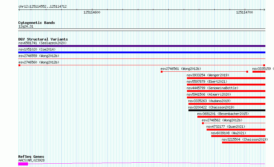This screenshot has height=167, width=274.
Task: Select the red bar for nsv6039108
Action: (238, 136)
